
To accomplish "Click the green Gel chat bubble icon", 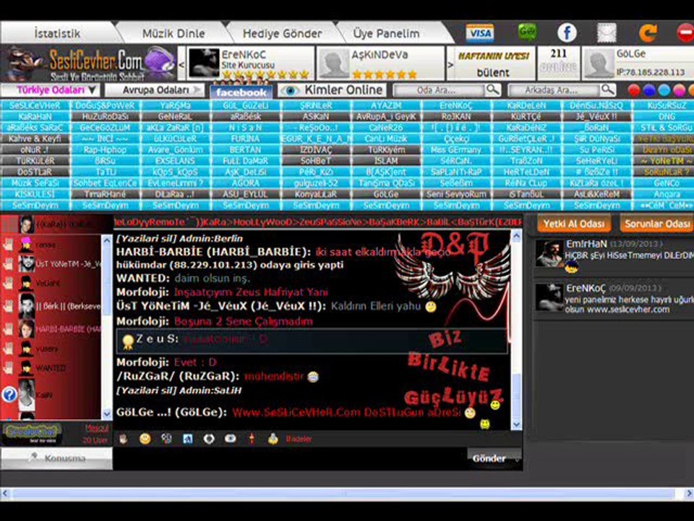I will [x=527, y=33].
